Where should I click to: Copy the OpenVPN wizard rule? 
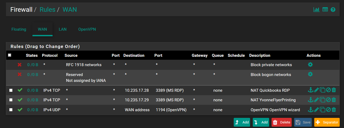point(322,110)
